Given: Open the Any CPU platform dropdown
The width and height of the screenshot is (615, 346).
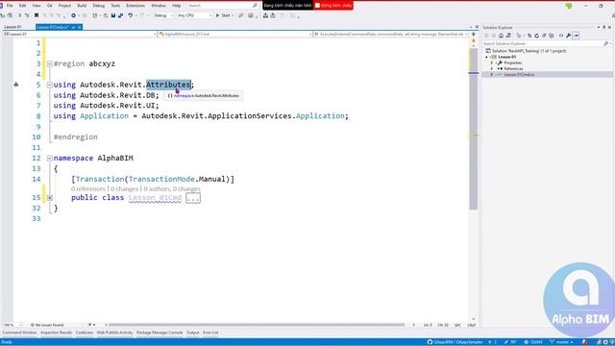Looking at the screenshot, I should [x=194, y=15].
